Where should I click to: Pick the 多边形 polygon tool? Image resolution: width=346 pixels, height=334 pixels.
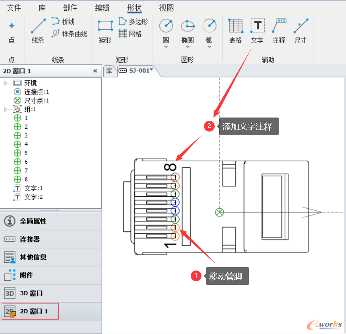click(x=133, y=21)
